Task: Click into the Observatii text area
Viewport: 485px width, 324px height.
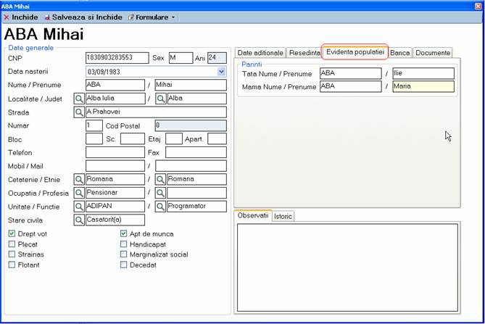Action: pyautogui.click(x=347, y=268)
